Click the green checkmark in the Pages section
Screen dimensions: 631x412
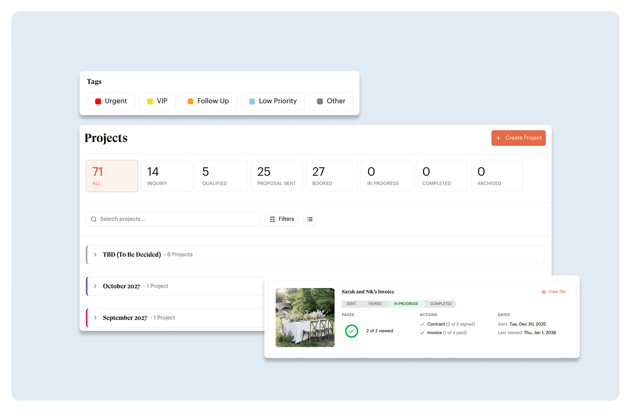[351, 331]
